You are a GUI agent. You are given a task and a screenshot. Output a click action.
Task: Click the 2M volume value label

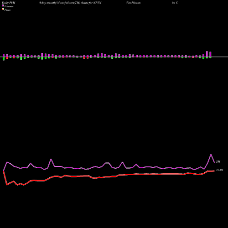click(218, 161)
